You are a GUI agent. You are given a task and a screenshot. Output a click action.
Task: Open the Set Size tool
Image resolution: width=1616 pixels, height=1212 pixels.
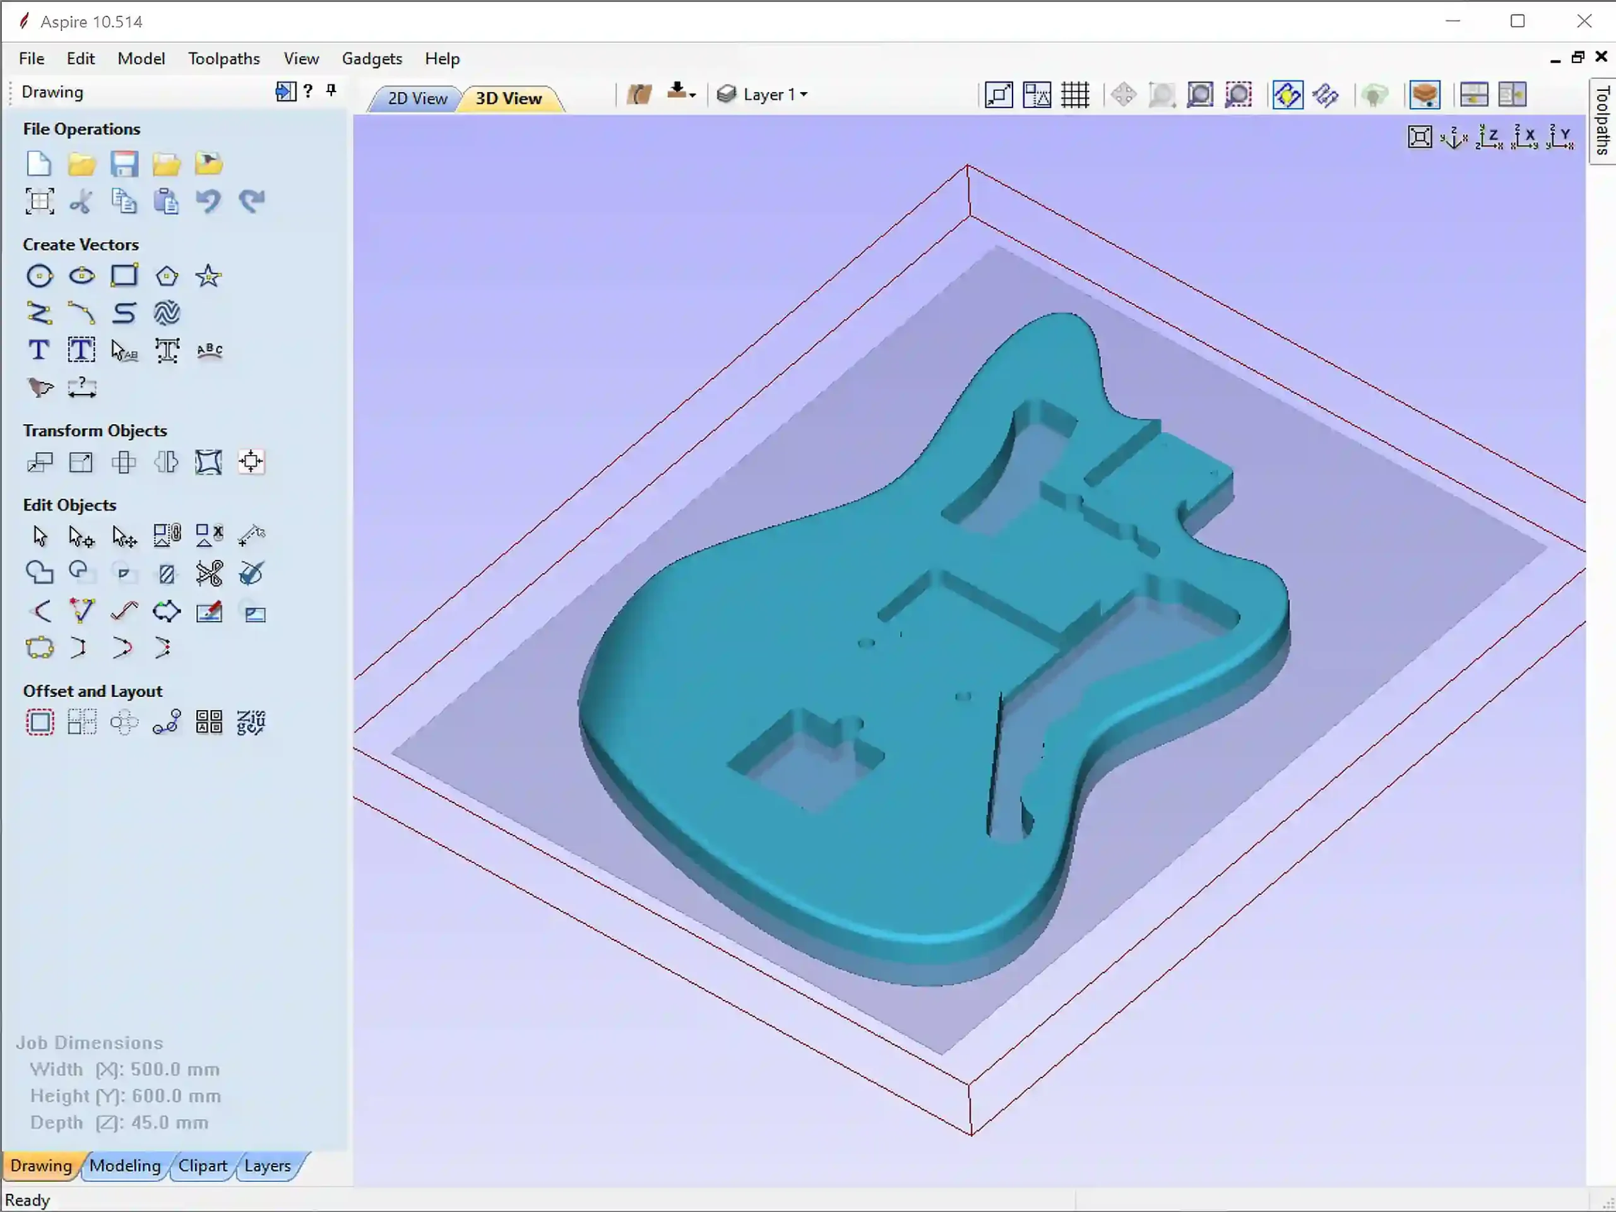pyautogui.click(x=81, y=463)
